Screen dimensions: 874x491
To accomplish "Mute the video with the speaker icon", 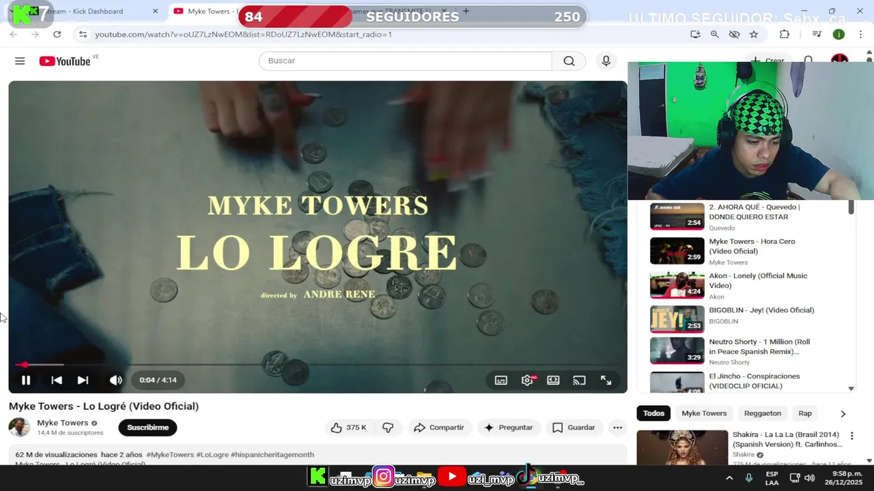I will click(116, 381).
